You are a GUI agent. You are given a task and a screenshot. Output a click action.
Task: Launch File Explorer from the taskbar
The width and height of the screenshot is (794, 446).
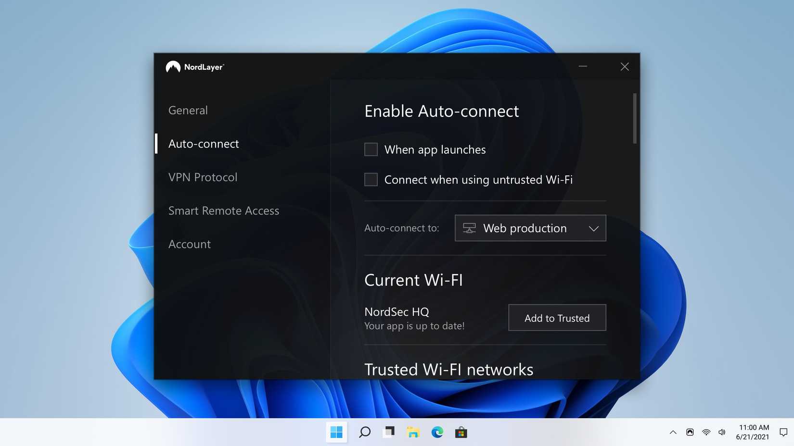(413, 432)
